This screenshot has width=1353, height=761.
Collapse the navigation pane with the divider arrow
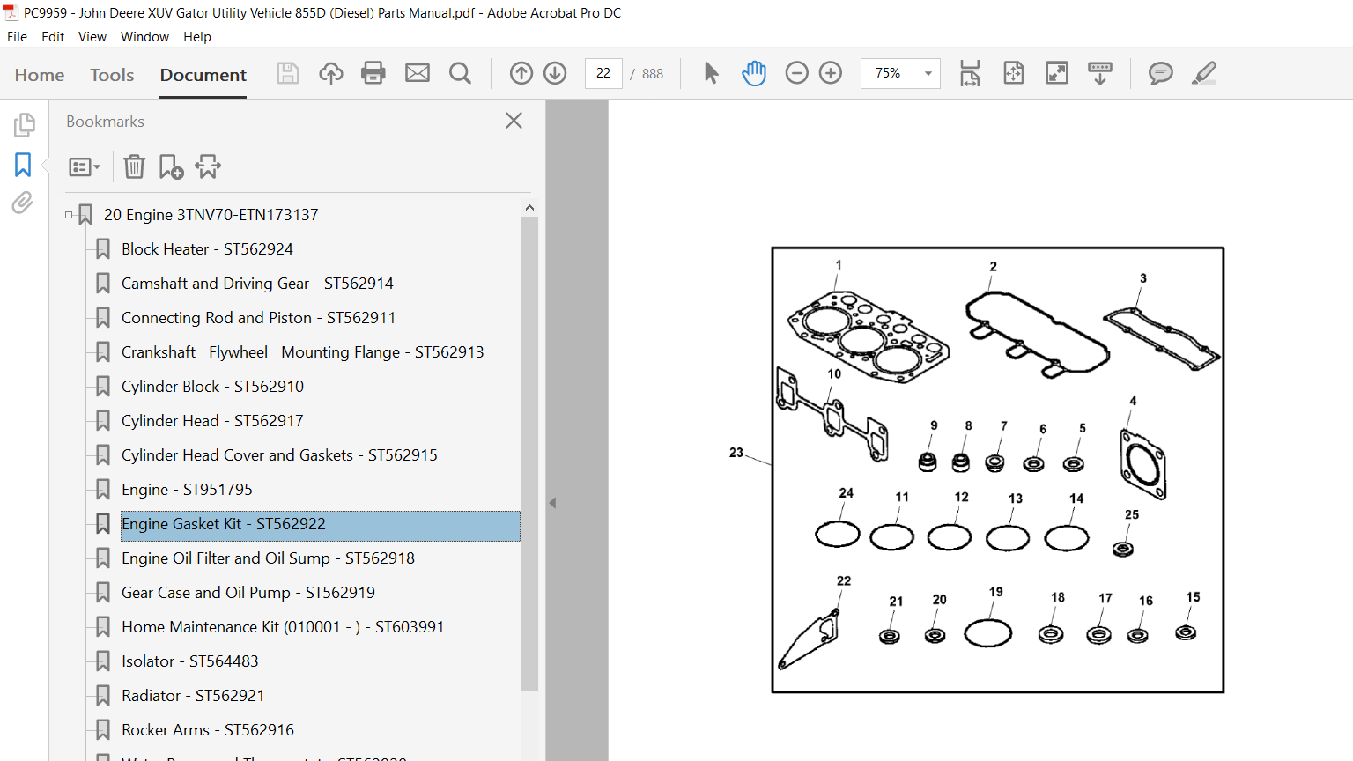coord(552,503)
